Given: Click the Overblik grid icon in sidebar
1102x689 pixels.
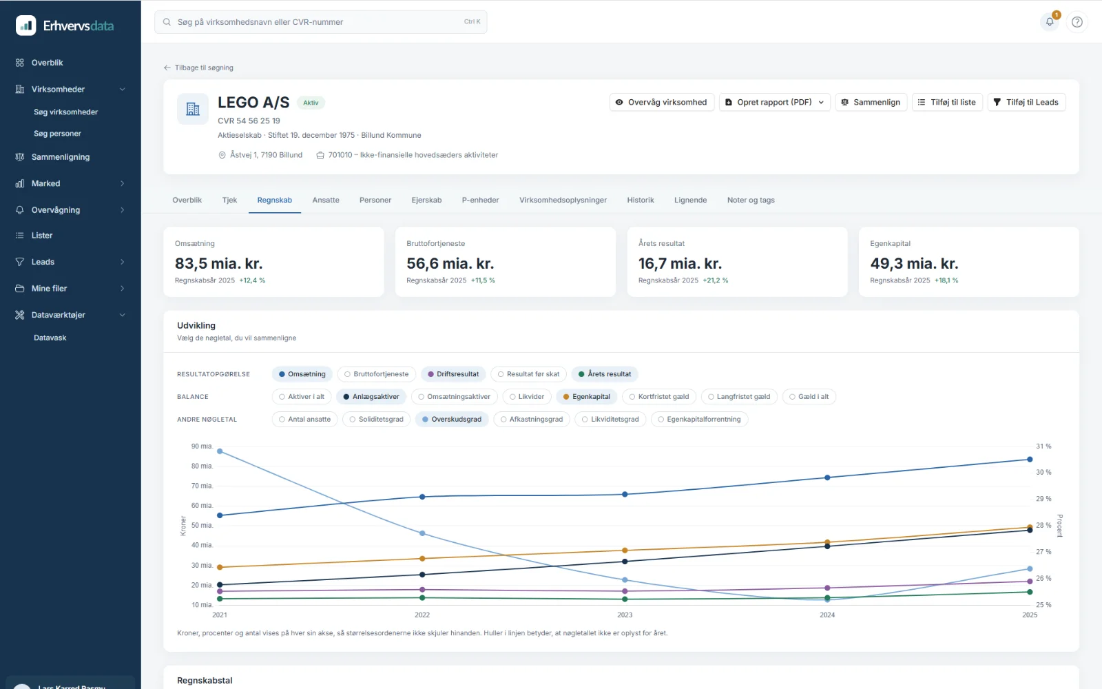Looking at the screenshot, I should tap(20, 63).
